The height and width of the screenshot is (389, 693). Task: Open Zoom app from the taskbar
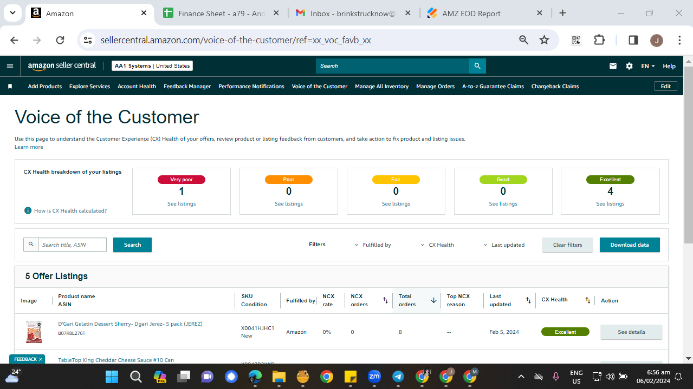click(374, 377)
